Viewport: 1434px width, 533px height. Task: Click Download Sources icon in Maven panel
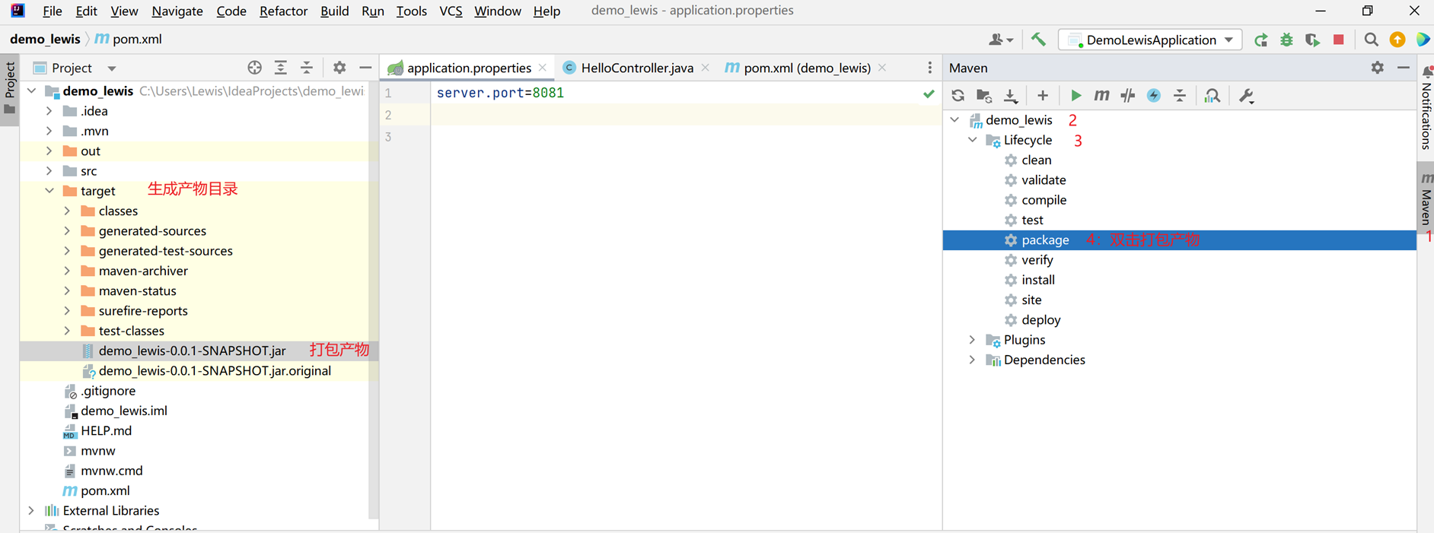click(1011, 96)
